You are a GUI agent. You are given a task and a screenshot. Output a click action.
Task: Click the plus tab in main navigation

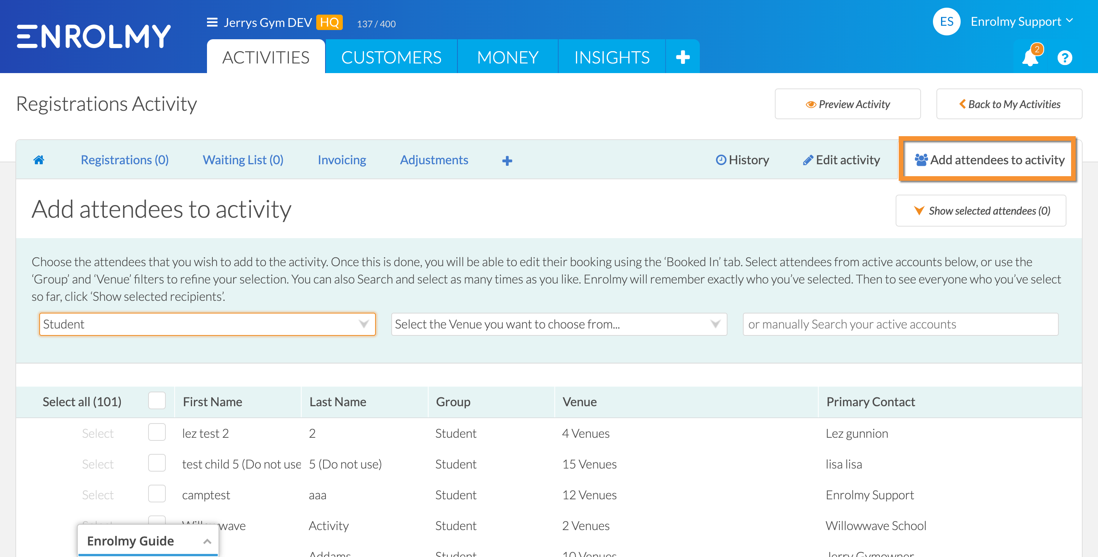(682, 57)
